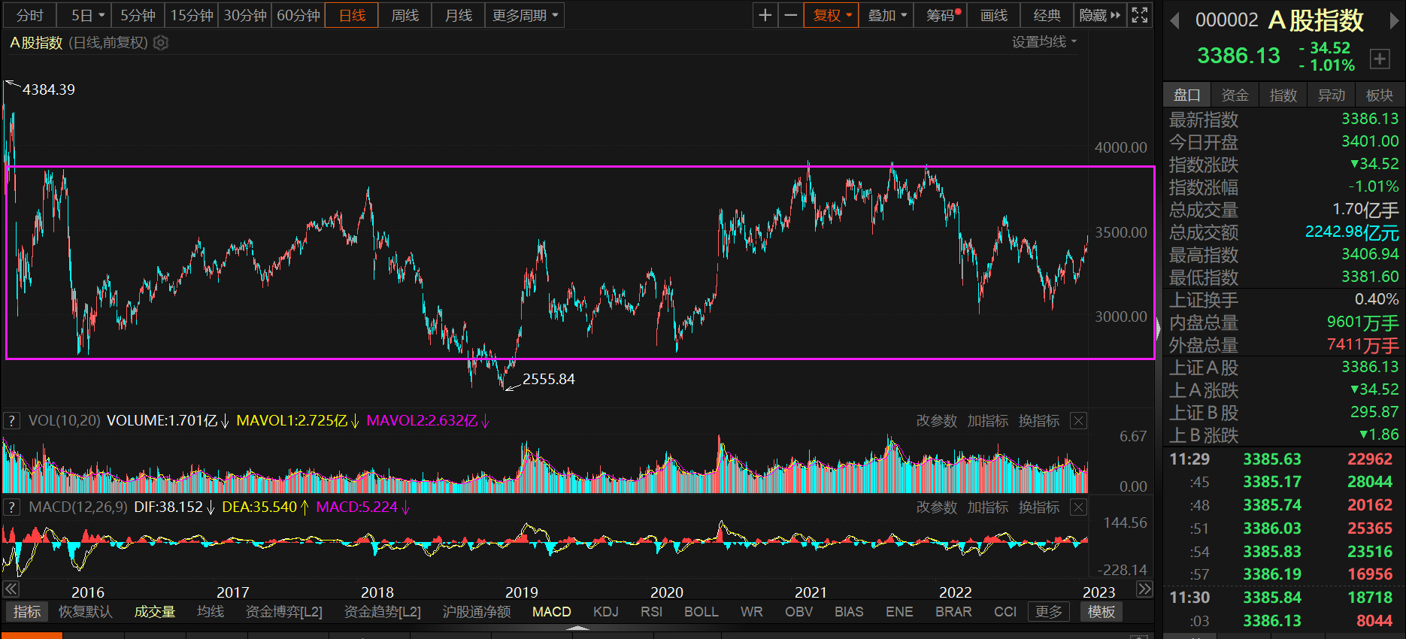
Task: Open chart settings gear next to A股指数 title
Action: (161, 43)
